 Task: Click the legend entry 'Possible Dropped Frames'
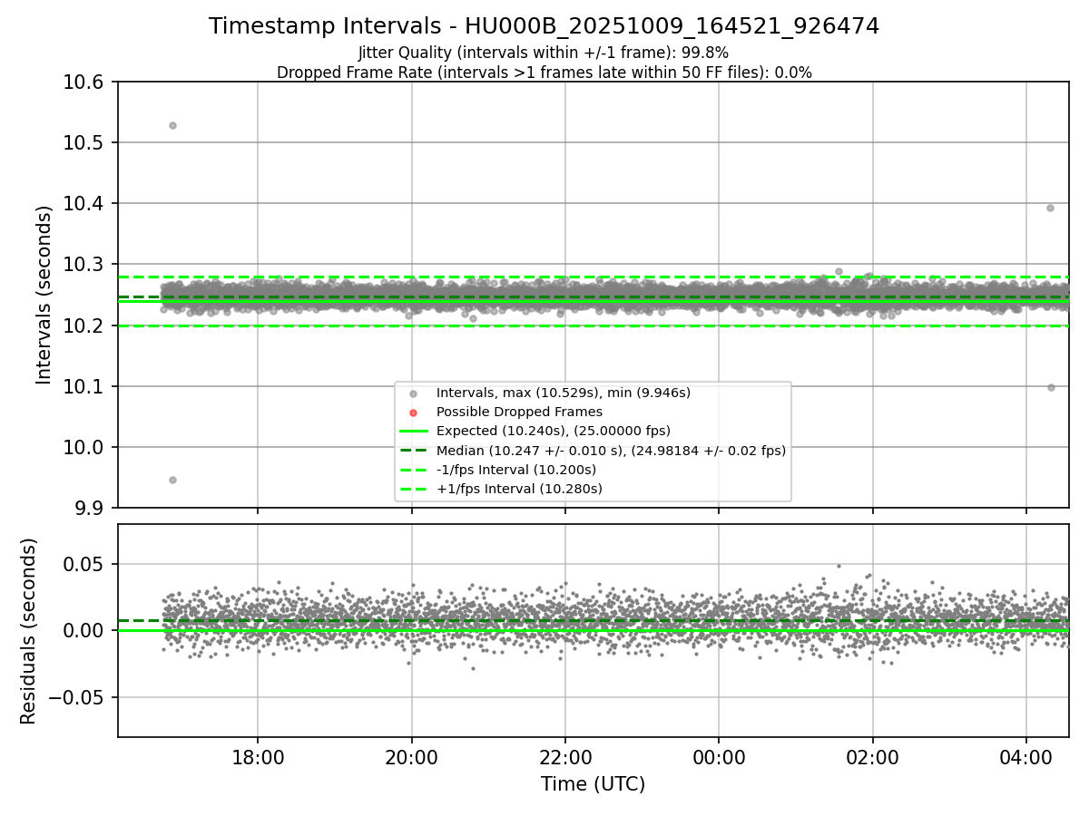click(519, 412)
